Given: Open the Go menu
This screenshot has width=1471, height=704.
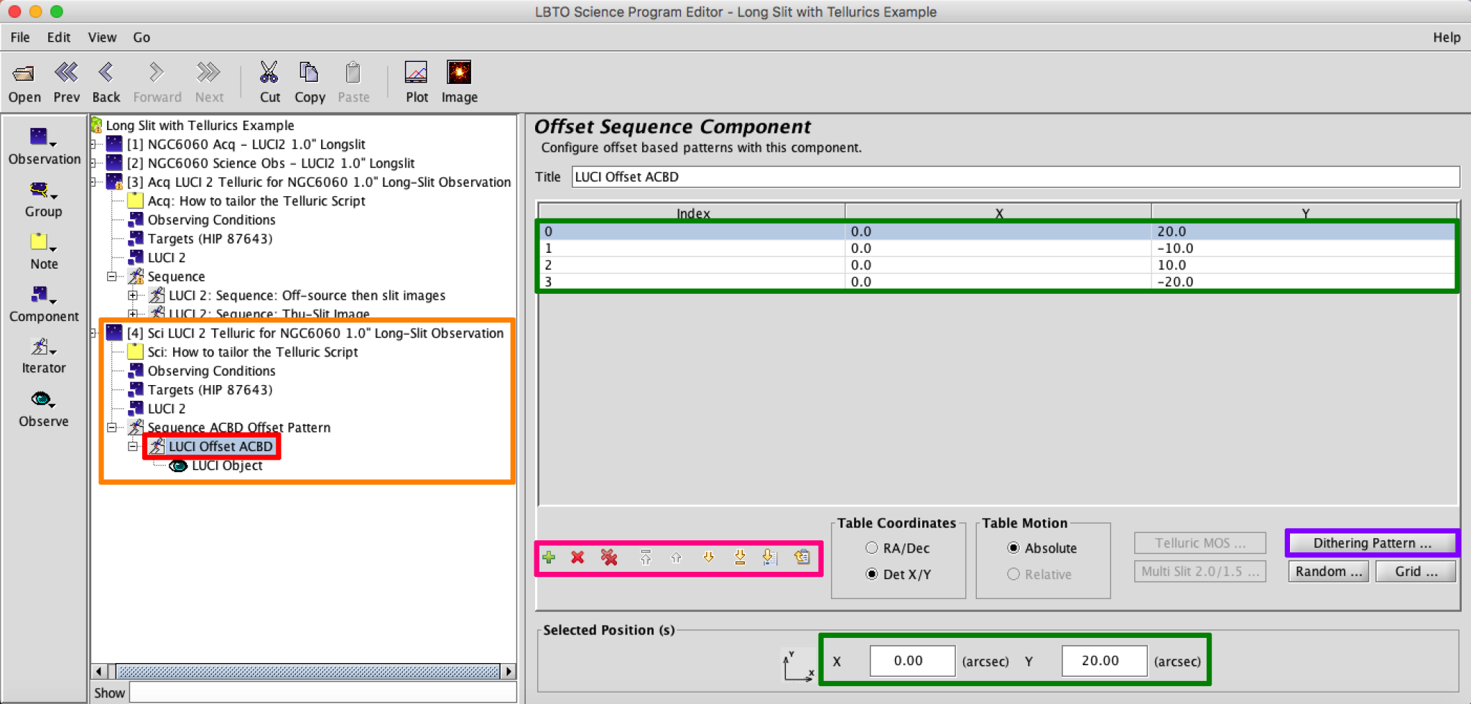Looking at the screenshot, I should (x=141, y=37).
